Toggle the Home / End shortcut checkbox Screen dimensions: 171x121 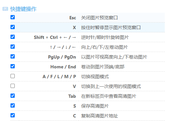click(13, 66)
